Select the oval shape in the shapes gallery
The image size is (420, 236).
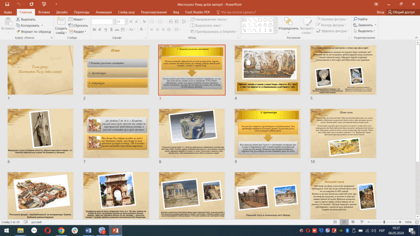point(265,20)
